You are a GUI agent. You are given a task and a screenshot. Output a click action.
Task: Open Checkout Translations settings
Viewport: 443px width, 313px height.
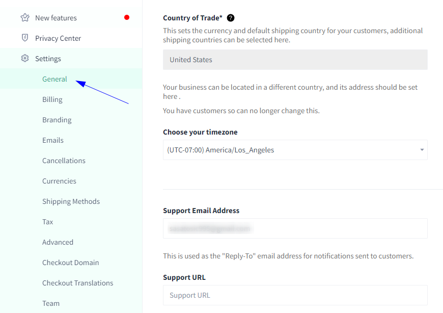coord(78,283)
